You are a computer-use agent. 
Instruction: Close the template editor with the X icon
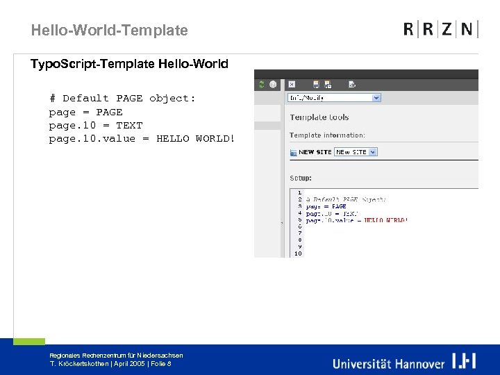pyautogui.click(x=292, y=84)
